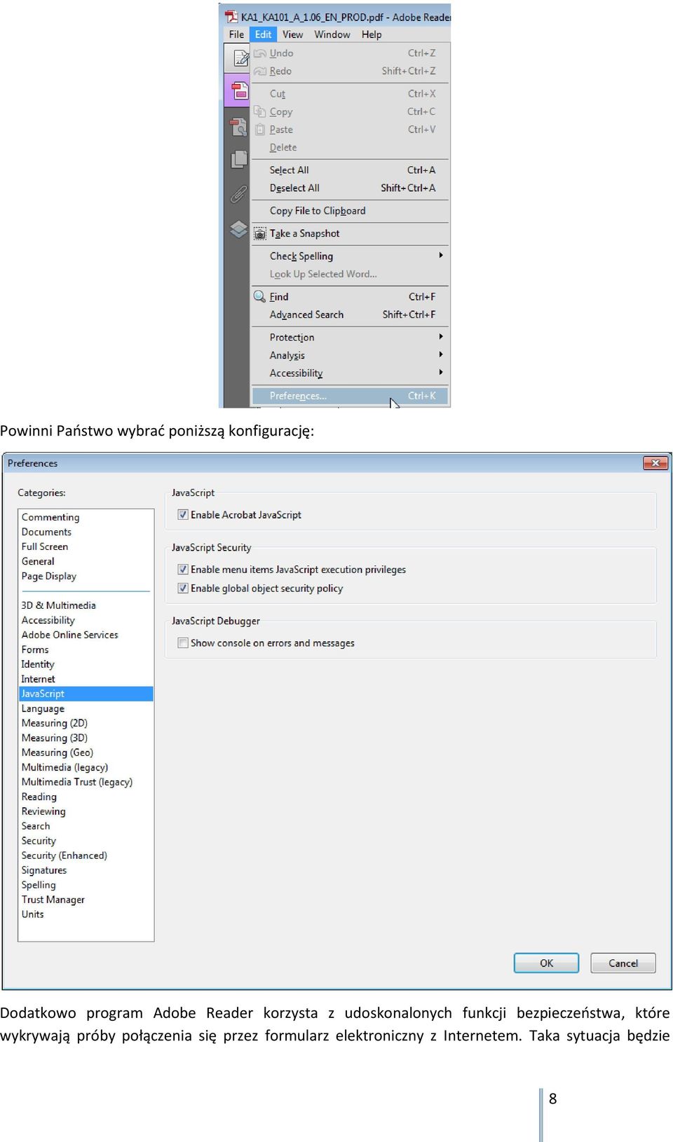Choose Take a Snapshot entry
This screenshot has width=673, height=1142.
point(350,234)
